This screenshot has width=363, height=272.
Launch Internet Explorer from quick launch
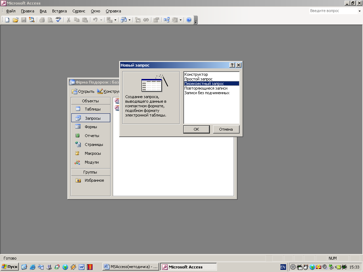32,267
